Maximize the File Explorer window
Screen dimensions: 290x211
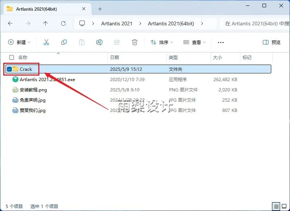[x=264, y=6]
